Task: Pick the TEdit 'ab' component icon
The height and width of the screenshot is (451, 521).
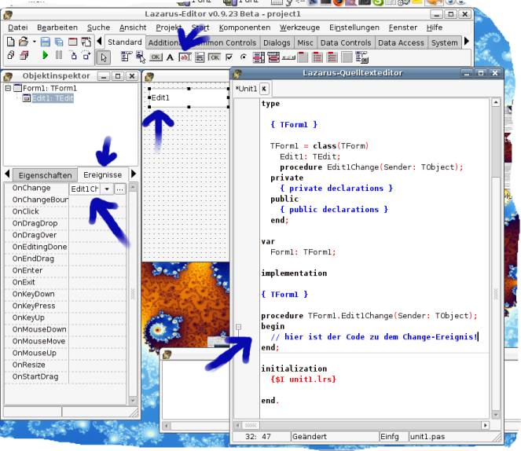Action: [x=185, y=57]
